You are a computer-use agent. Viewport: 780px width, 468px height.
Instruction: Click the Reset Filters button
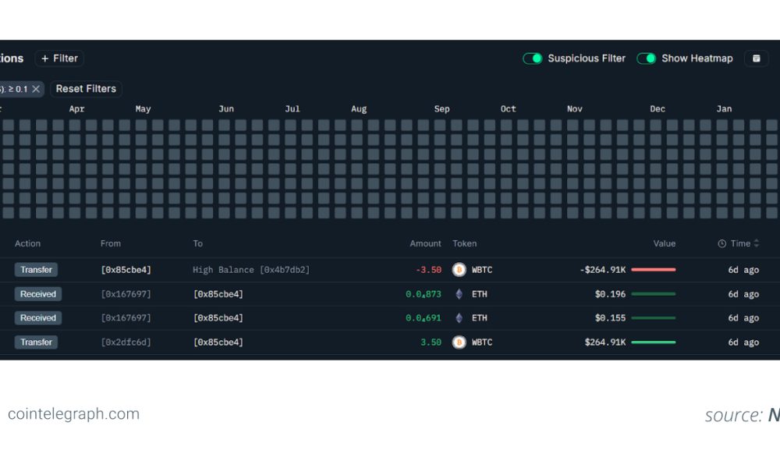(86, 88)
